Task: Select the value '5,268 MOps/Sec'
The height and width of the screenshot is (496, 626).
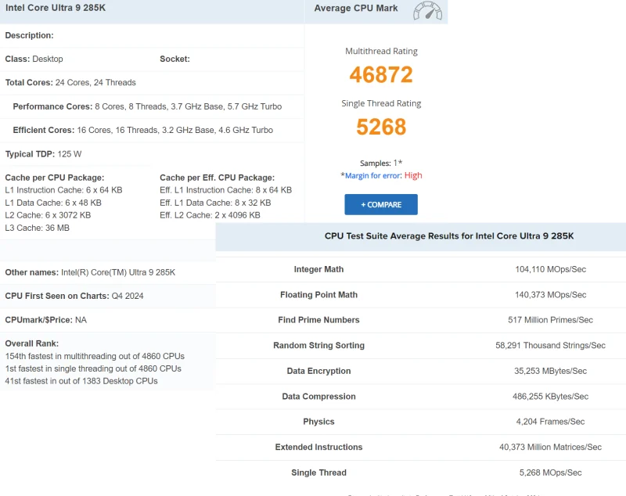Action: [551, 473]
